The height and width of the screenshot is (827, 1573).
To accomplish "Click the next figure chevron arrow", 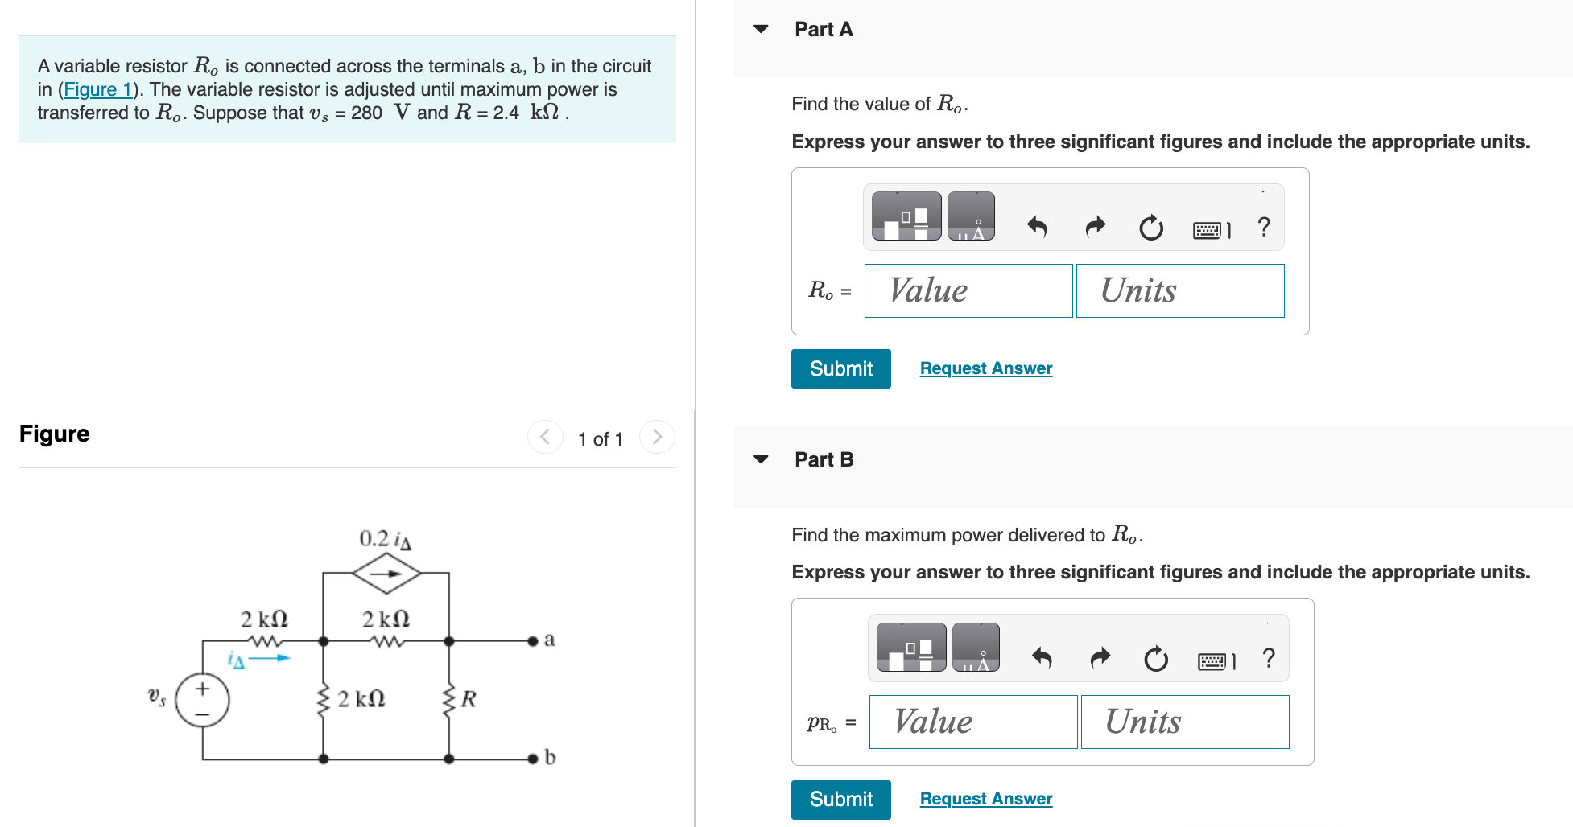I will pos(657,437).
